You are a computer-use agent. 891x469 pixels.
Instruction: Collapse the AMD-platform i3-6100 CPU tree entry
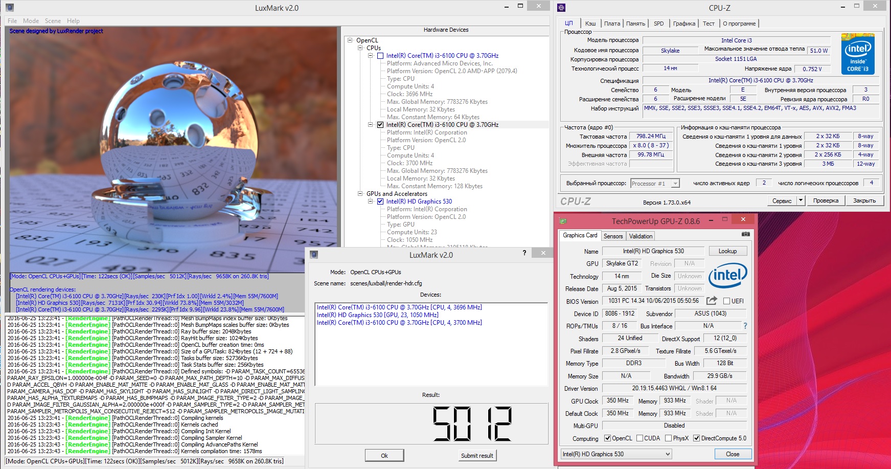(x=371, y=56)
